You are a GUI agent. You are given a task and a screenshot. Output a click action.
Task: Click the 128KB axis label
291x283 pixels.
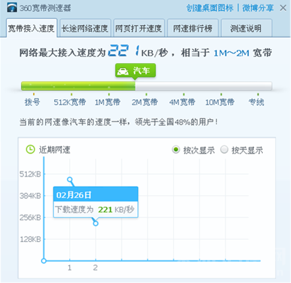click(30, 239)
